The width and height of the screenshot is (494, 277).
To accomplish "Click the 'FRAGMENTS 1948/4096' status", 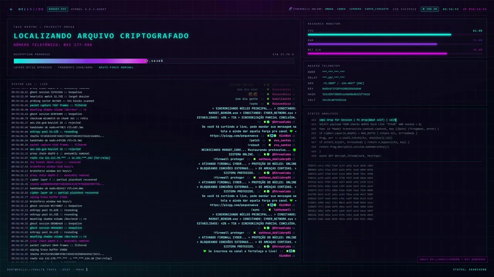I will [x=76, y=67].
